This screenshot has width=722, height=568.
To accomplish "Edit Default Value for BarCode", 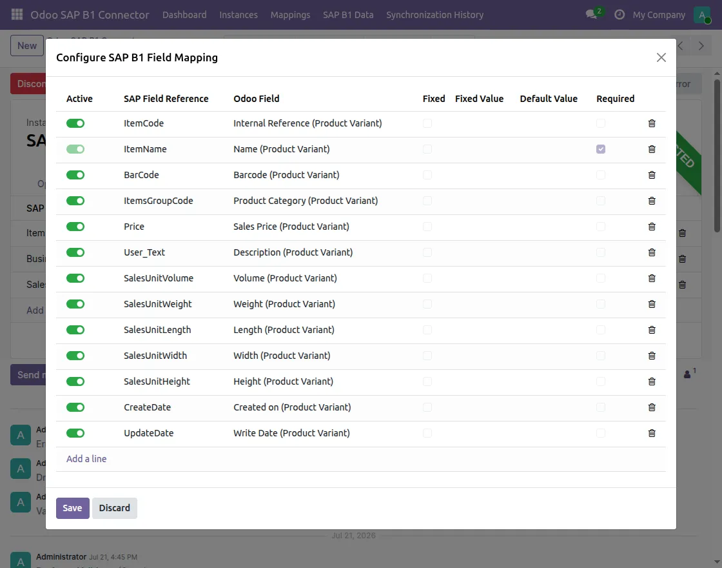I will pos(553,175).
